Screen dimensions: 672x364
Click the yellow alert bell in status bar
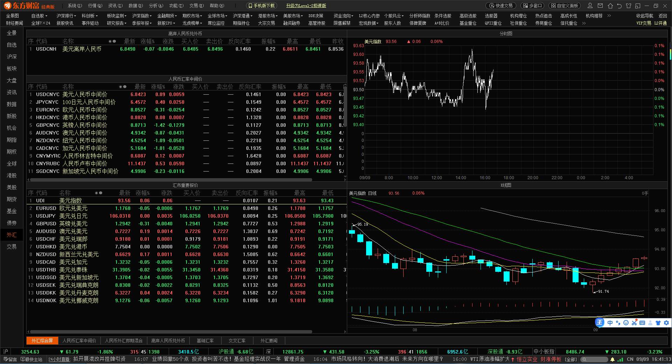point(612,359)
